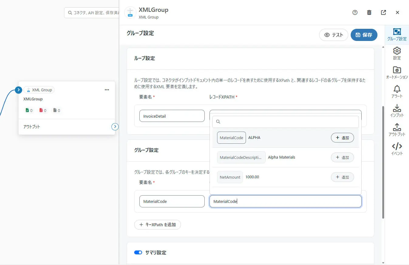
Task: Add NetAmount 1000.00 from suggestion list
Action: tap(342, 177)
